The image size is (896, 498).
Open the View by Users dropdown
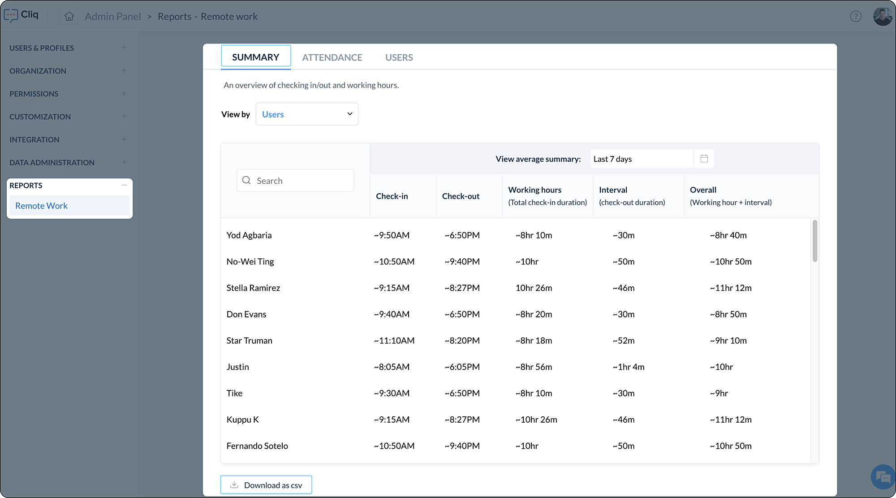coord(307,114)
